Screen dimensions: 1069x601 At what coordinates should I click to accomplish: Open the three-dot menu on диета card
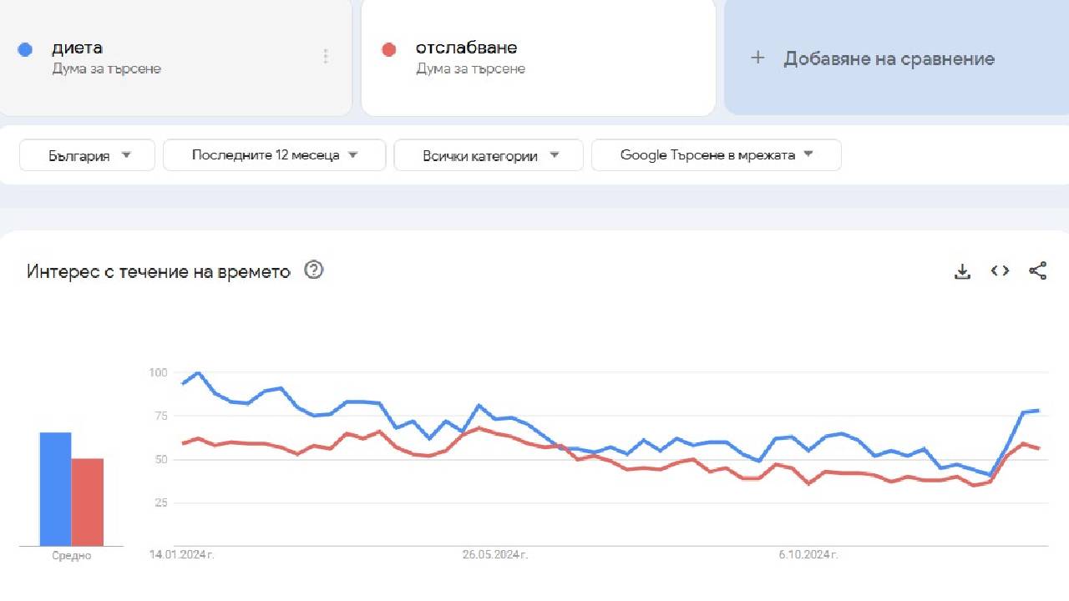pyautogui.click(x=326, y=55)
